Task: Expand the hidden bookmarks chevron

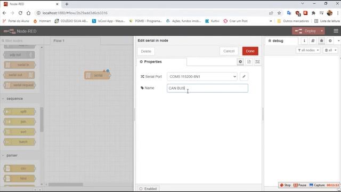Action: point(271,21)
